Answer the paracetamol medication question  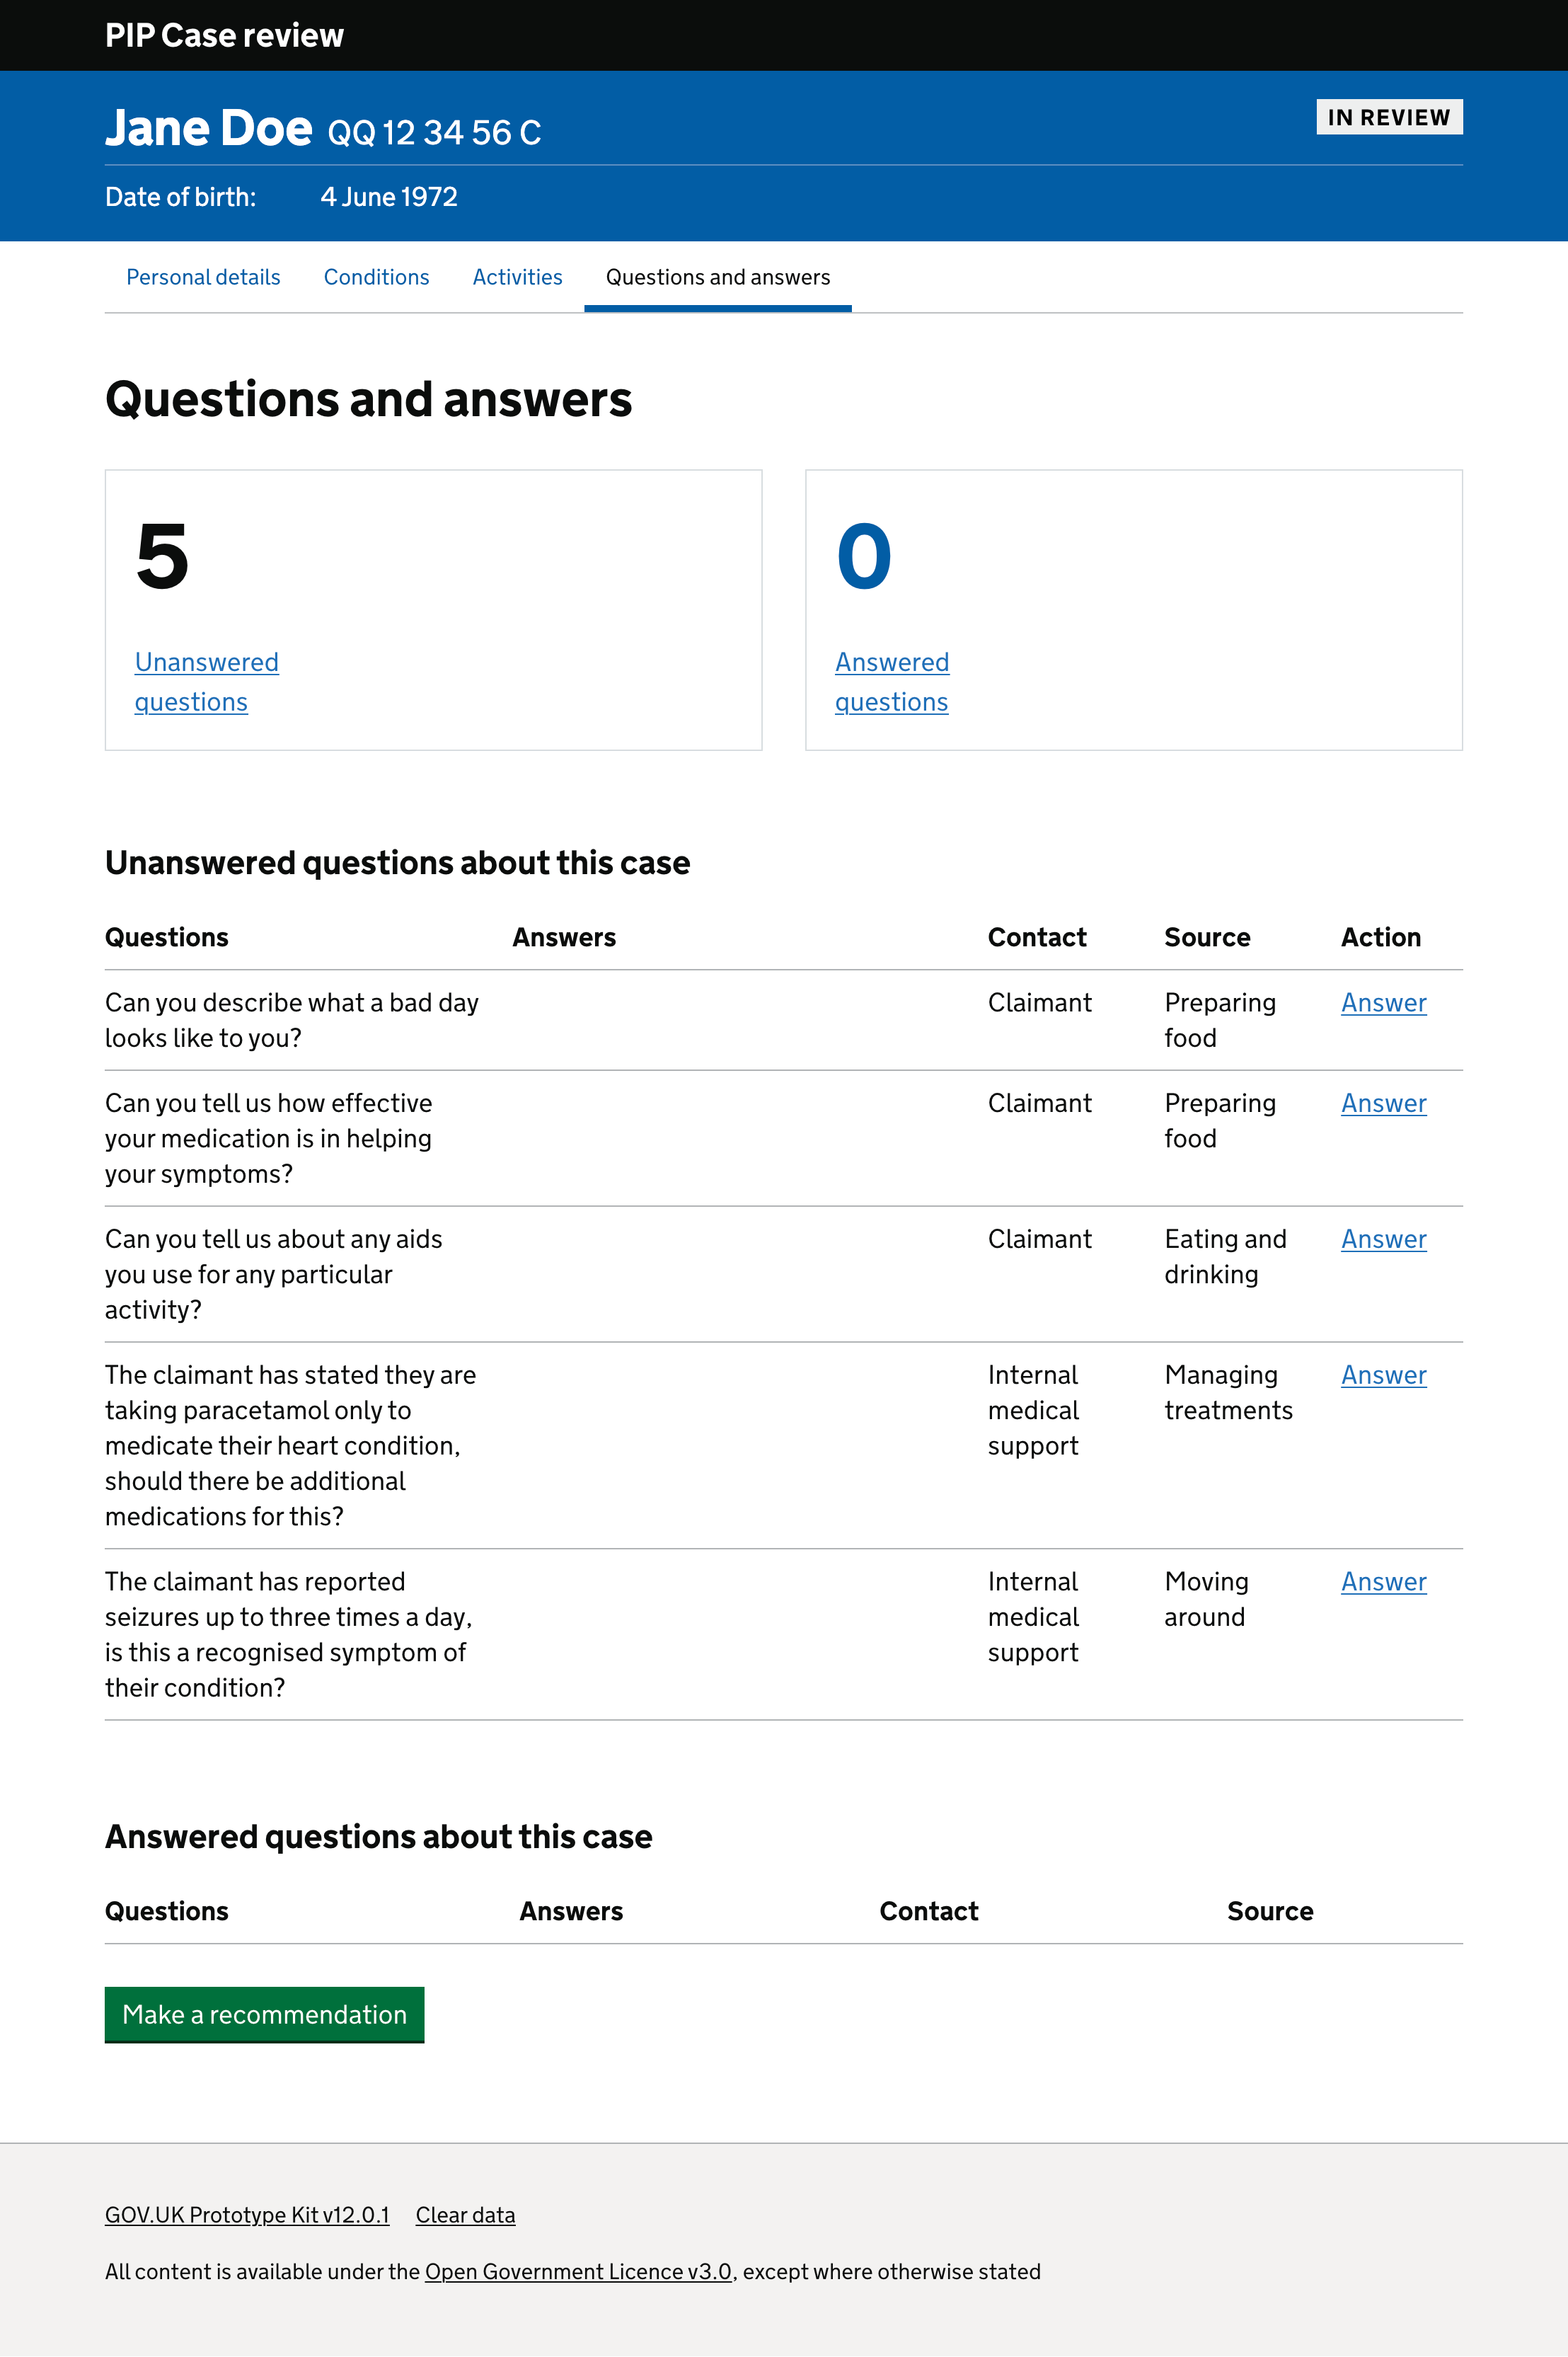click(1384, 1375)
